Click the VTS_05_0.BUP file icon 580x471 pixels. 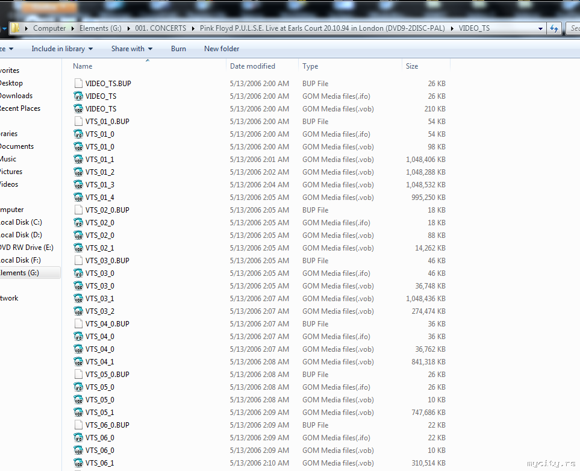point(78,374)
